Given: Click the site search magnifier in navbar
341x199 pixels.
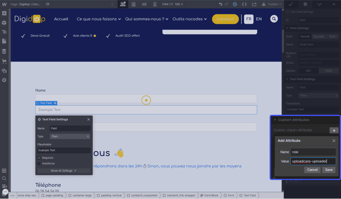Looking at the screenshot, I should click(x=274, y=19).
